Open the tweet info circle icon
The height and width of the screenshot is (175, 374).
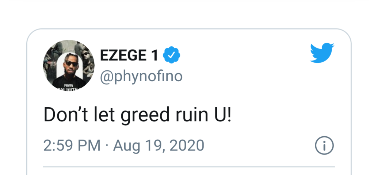(324, 146)
